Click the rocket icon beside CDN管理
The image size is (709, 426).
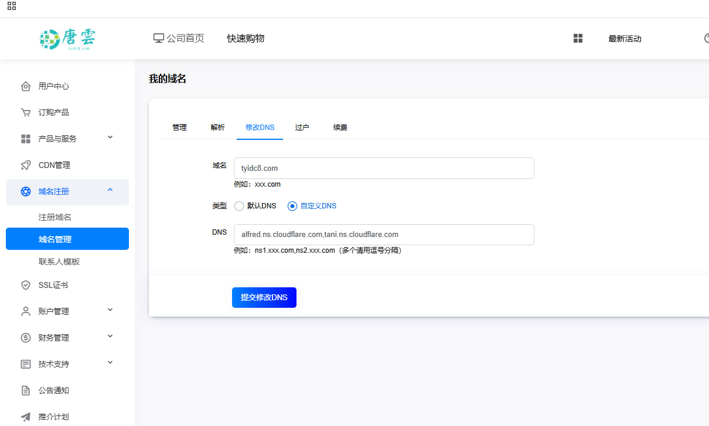(26, 165)
